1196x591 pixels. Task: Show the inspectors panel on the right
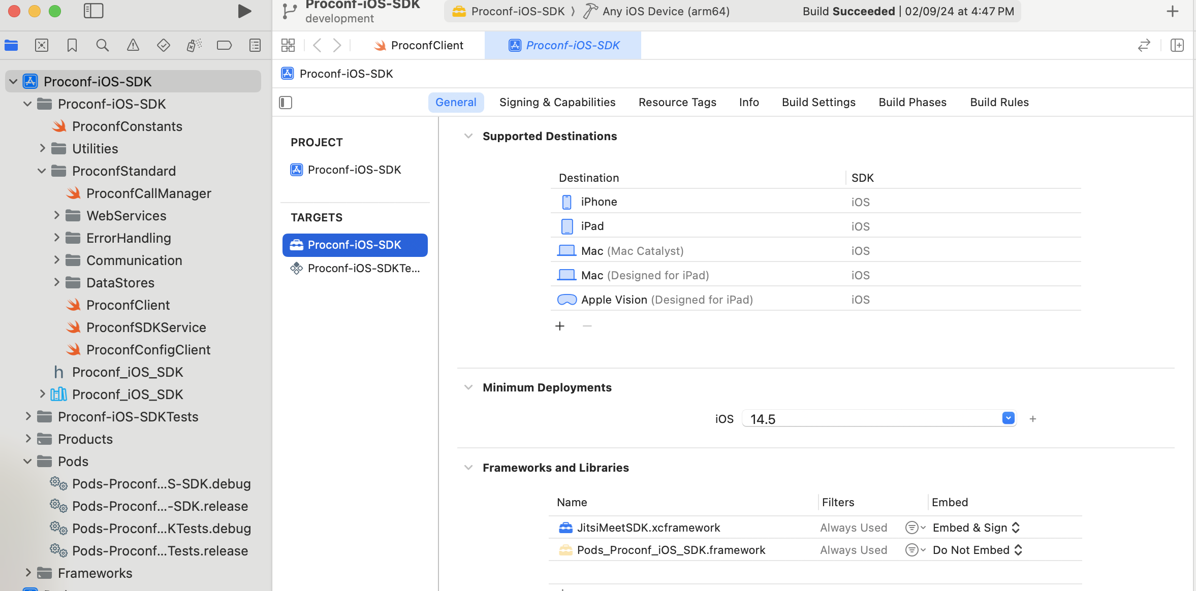tap(1178, 45)
